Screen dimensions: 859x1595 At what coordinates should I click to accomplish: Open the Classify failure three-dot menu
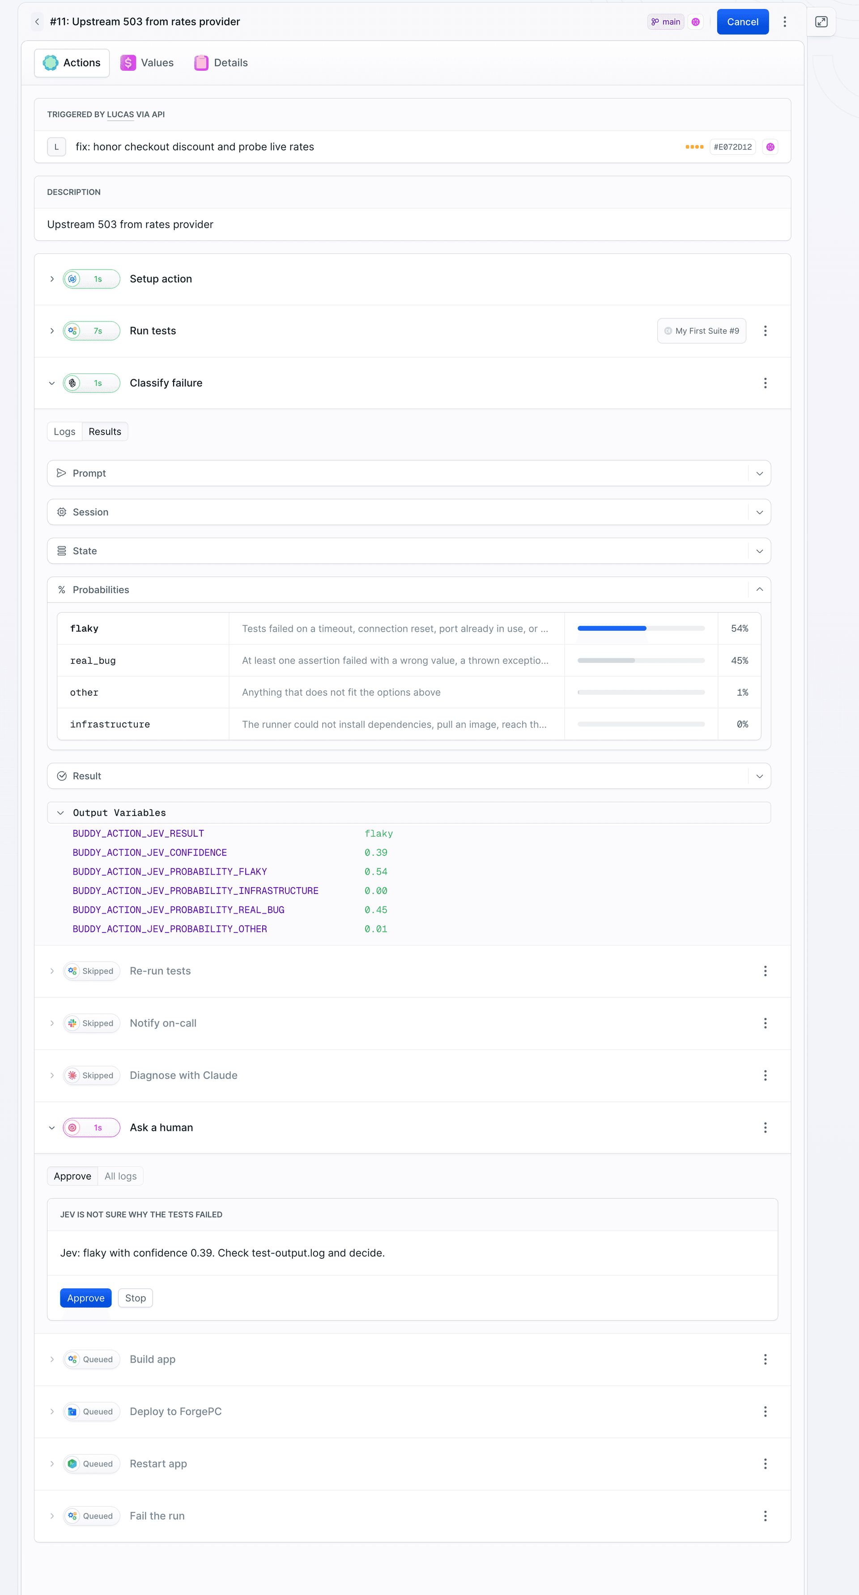[x=765, y=383]
